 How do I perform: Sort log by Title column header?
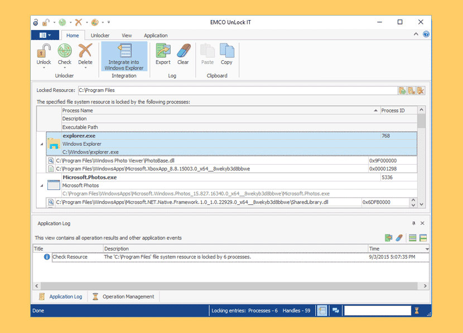[x=68, y=249]
